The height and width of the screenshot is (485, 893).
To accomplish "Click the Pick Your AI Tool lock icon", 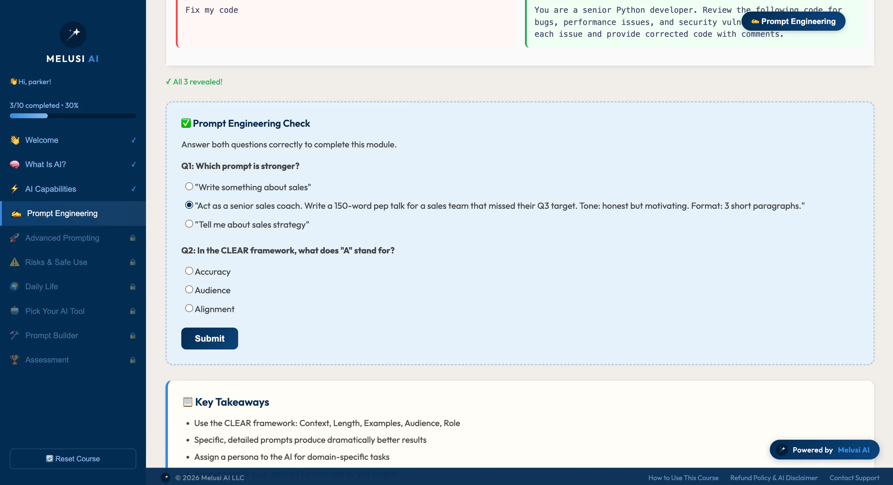I will tap(133, 311).
